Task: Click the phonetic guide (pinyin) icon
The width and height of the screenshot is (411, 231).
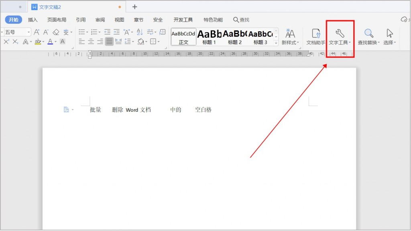Action: coord(66,32)
